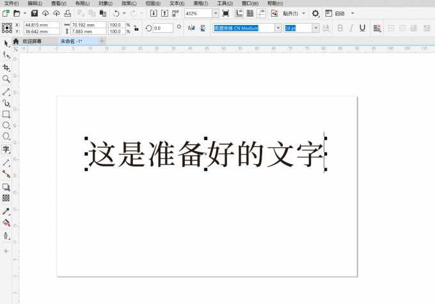
Task: Toggle underline text formatting
Action: [x=362, y=28]
